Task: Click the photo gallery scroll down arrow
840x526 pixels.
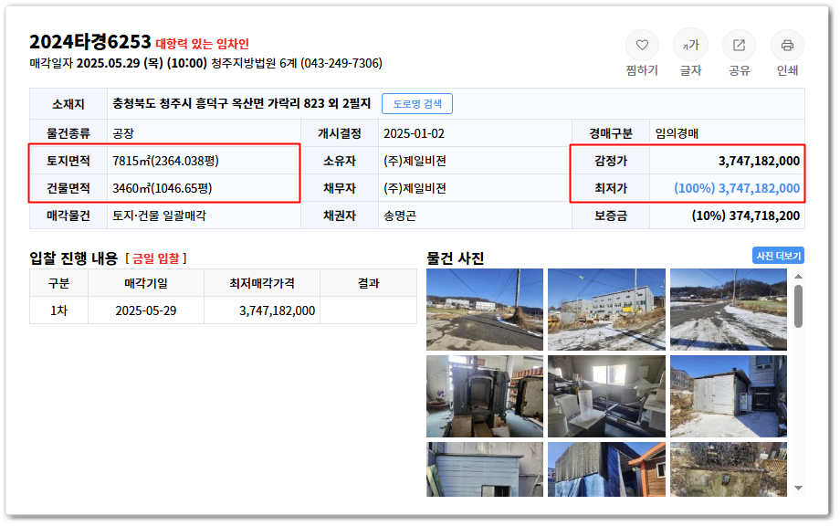Action: click(x=798, y=488)
